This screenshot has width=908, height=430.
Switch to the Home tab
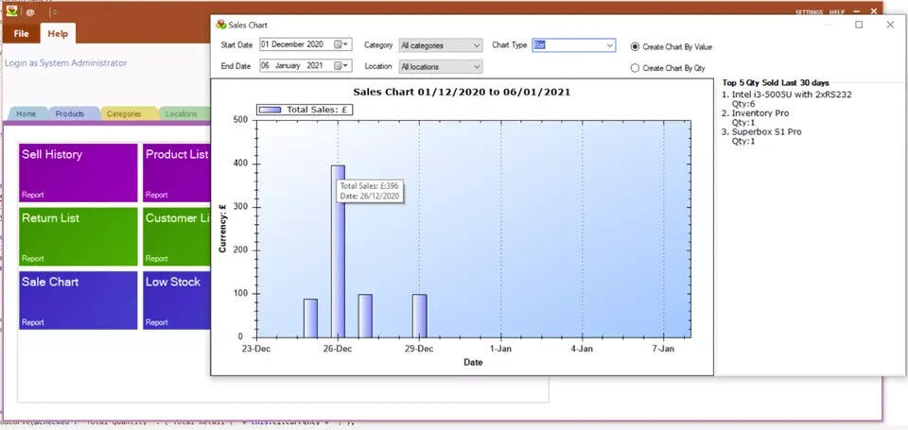[26, 114]
